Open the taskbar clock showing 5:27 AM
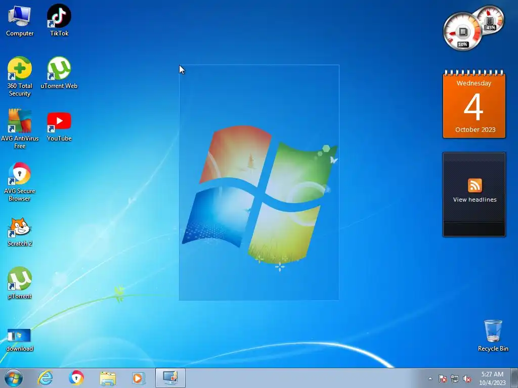The width and height of the screenshot is (518, 388). 492,378
